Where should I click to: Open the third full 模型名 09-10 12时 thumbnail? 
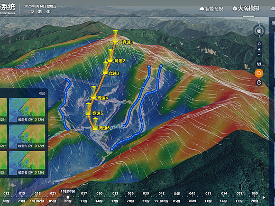[x=27, y=163]
